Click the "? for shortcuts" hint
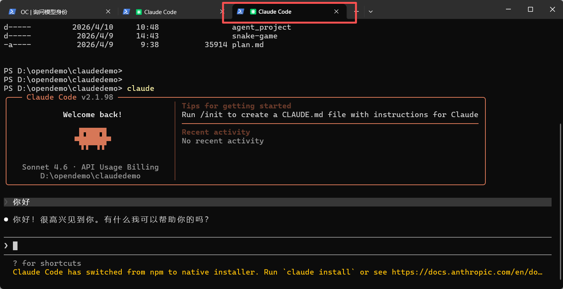 (x=47, y=264)
